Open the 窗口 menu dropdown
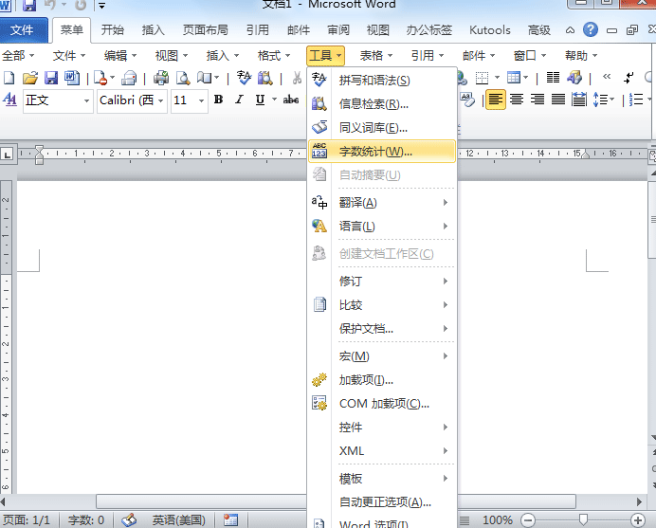Image resolution: width=656 pixels, height=528 pixels. [x=530, y=55]
